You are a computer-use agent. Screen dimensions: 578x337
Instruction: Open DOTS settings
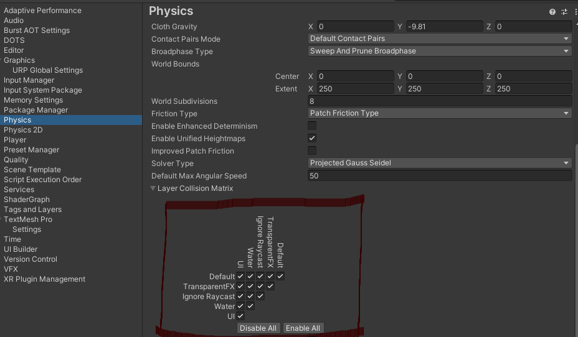[14, 40]
